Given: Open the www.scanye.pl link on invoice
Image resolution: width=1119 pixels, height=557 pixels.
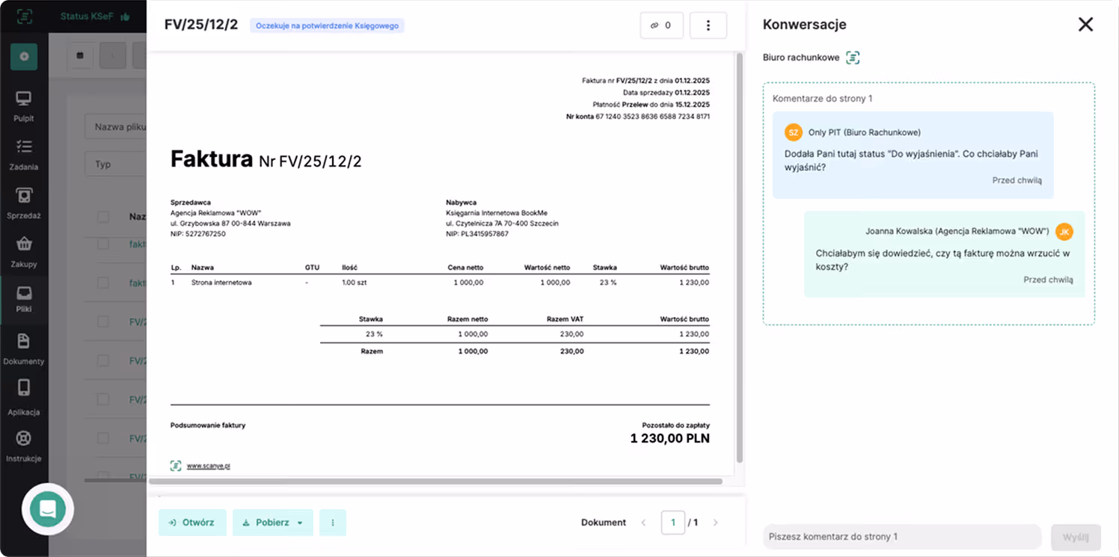Looking at the screenshot, I should [209, 466].
